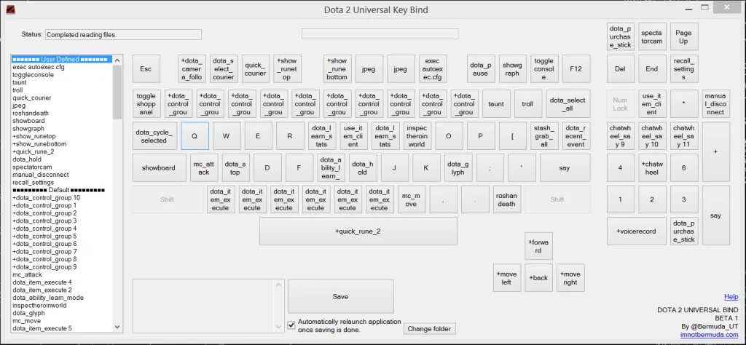This screenshot has height=345, width=746.
Task: Select 'roshandeath' in the list
Action: coord(63,113)
